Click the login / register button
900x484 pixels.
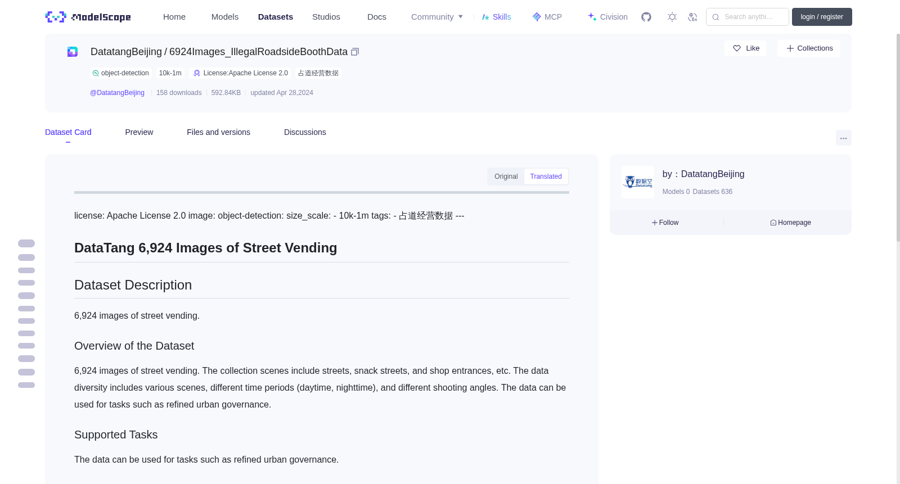click(x=822, y=17)
